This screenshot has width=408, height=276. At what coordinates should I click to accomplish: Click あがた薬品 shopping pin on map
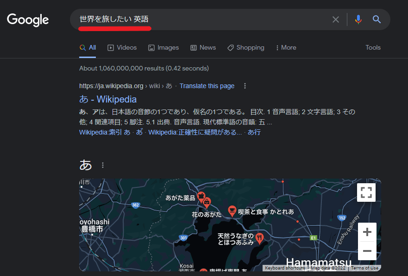(201, 196)
